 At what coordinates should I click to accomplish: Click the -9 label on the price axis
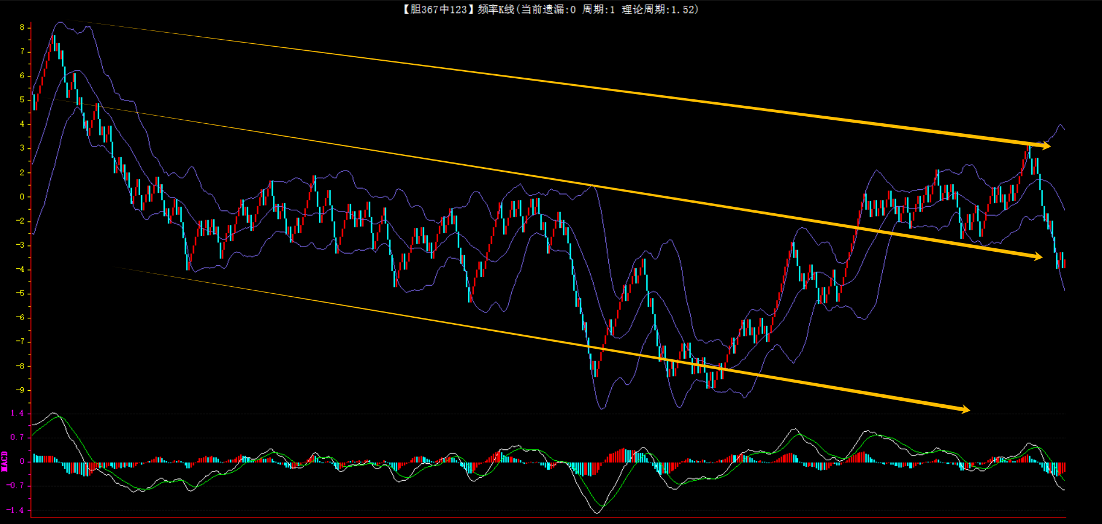[21, 390]
